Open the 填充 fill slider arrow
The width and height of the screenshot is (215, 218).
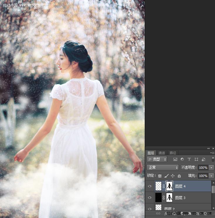(211, 176)
